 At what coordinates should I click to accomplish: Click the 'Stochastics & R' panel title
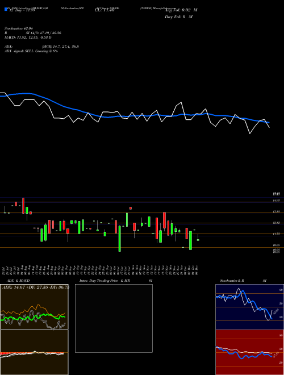pyautogui.click(x=232, y=281)
